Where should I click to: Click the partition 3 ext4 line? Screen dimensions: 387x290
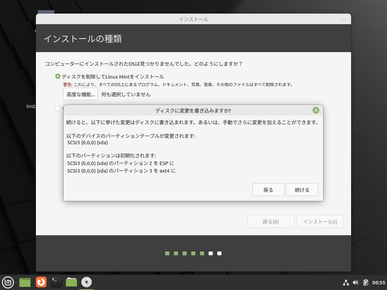tap(121, 171)
